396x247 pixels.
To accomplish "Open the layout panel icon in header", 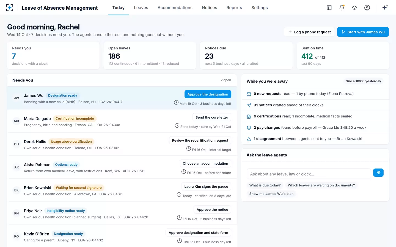I will 329,8.
